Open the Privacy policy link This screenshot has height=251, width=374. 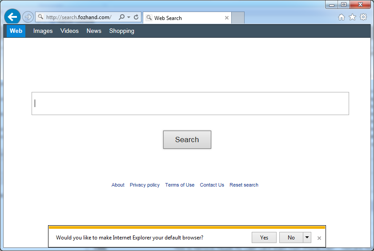tap(145, 185)
